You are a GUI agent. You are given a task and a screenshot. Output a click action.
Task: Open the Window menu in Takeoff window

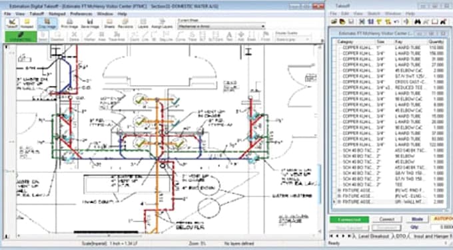(392, 13)
